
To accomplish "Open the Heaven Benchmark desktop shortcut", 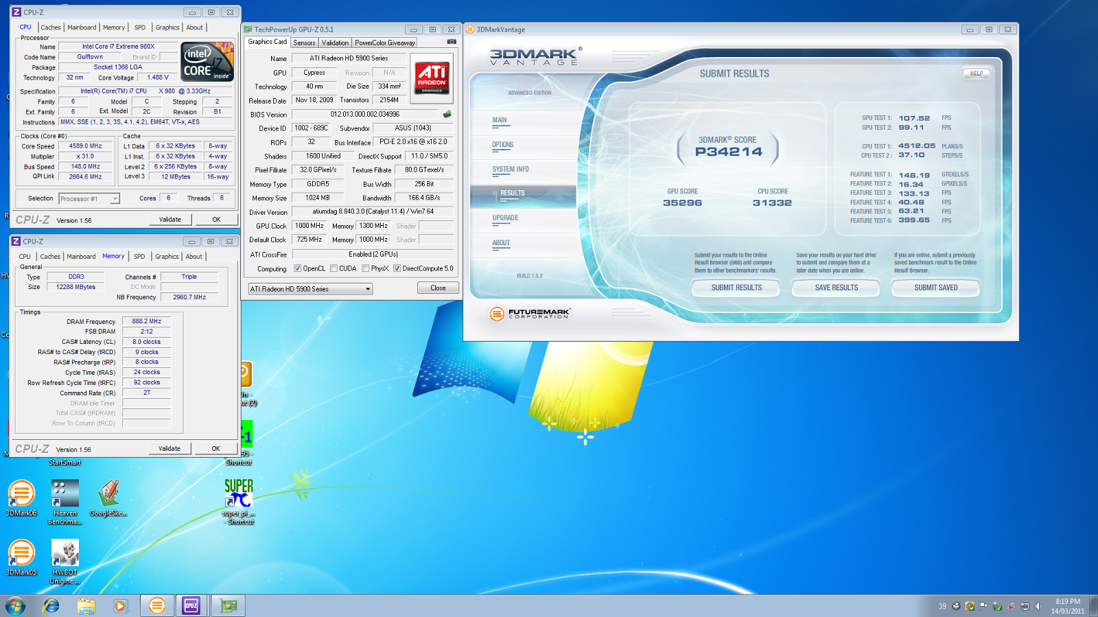I will click(65, 502).
